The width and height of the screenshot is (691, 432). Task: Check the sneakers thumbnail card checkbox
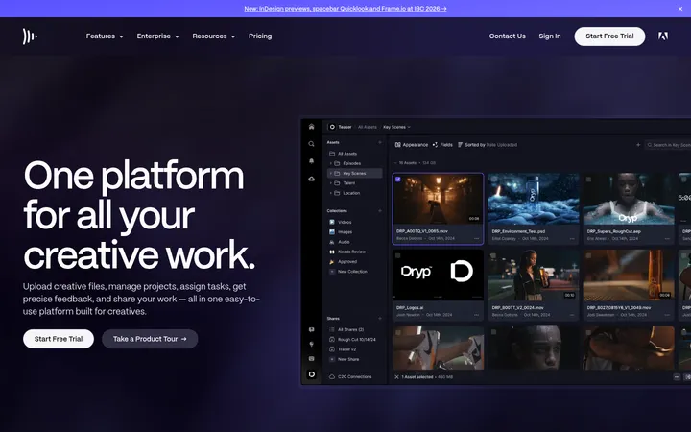(398, 332)
